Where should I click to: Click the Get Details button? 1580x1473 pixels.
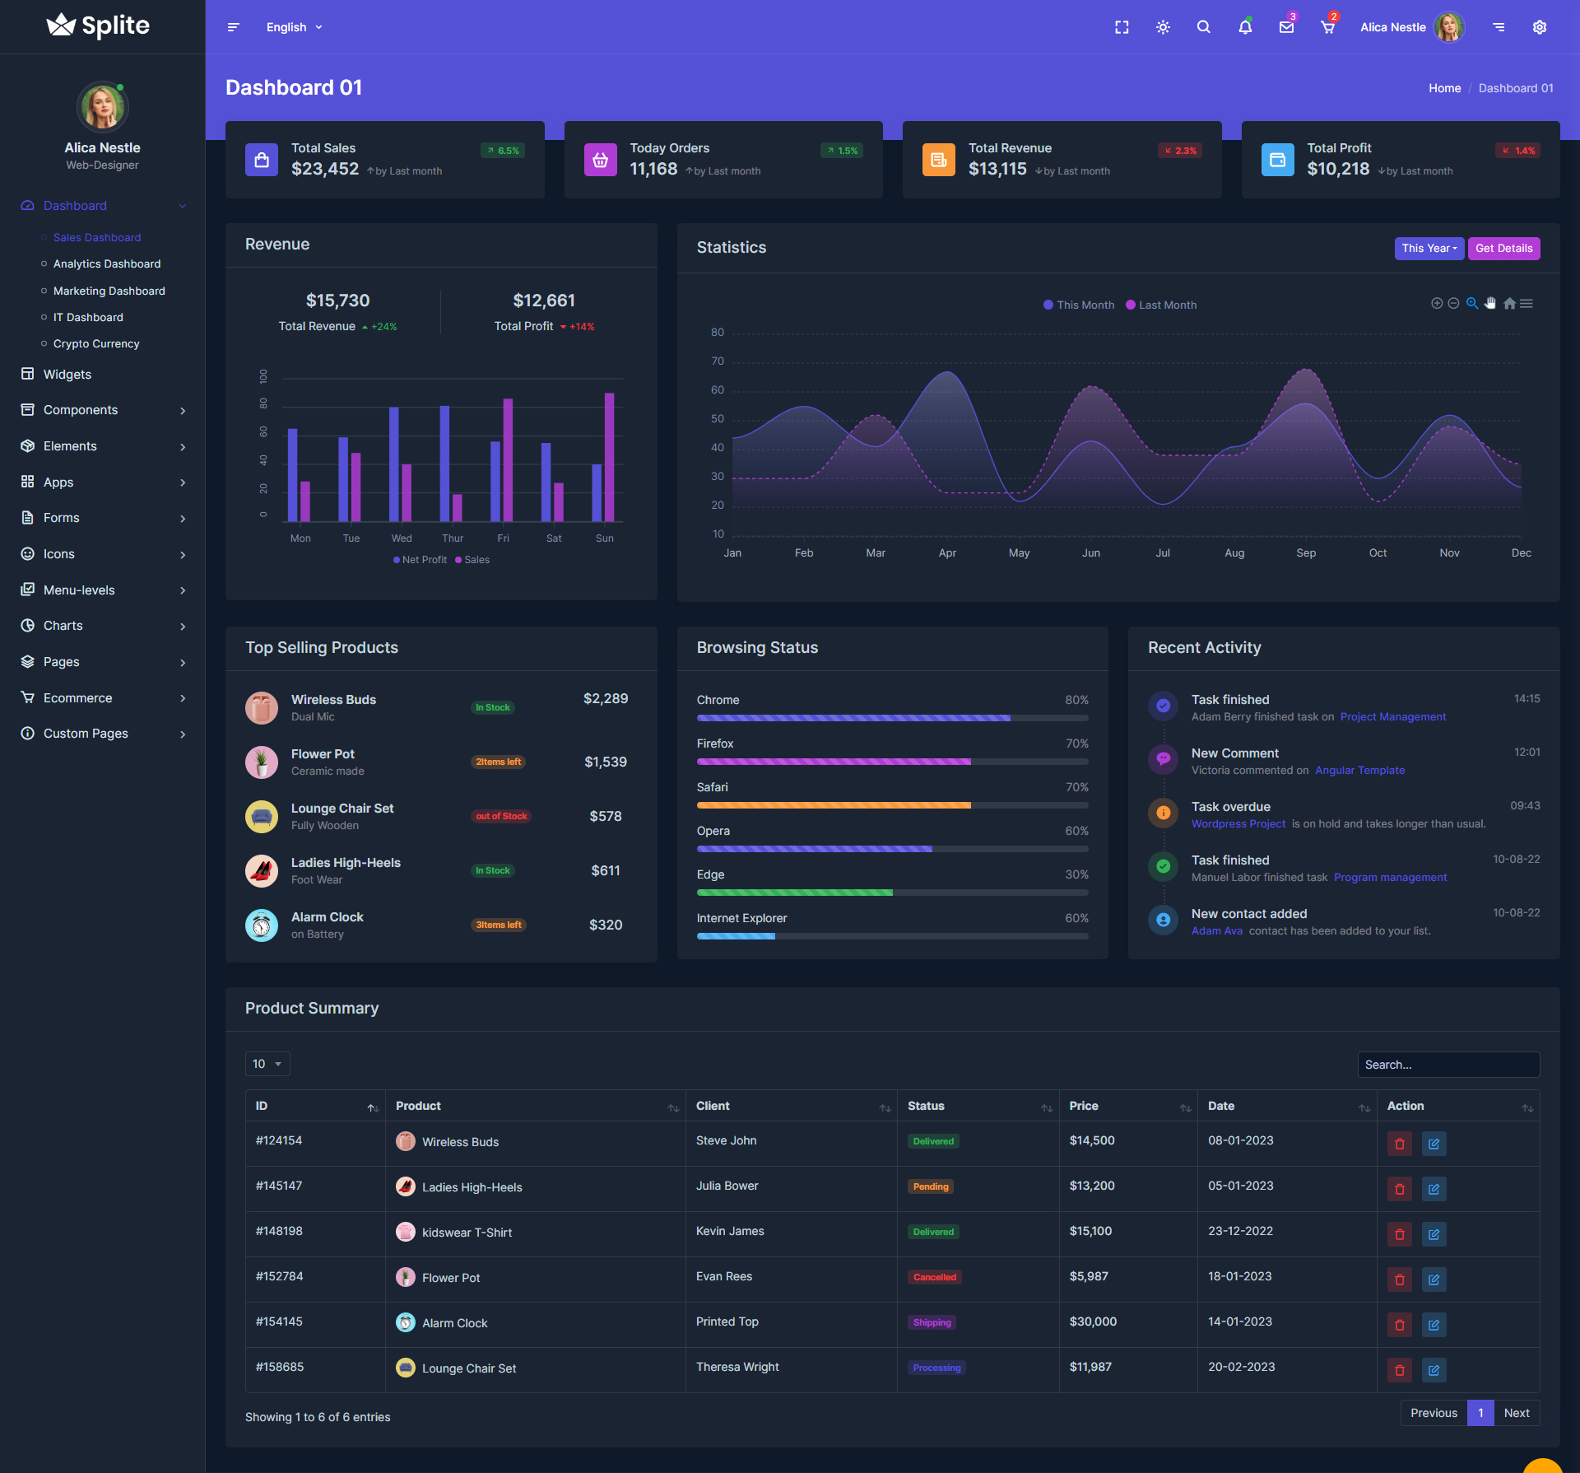1503,248
